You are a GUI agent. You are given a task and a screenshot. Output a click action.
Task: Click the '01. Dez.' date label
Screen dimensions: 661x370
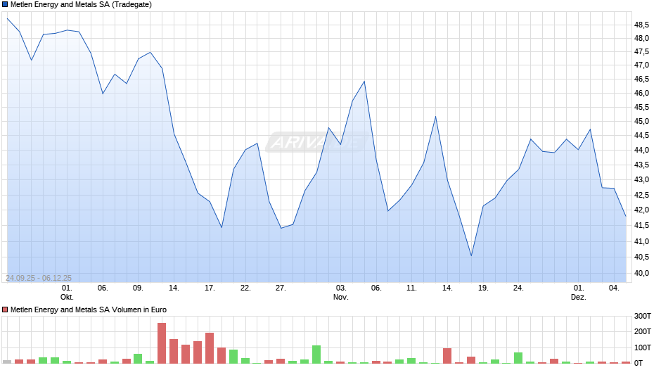(x=578, y=293)
